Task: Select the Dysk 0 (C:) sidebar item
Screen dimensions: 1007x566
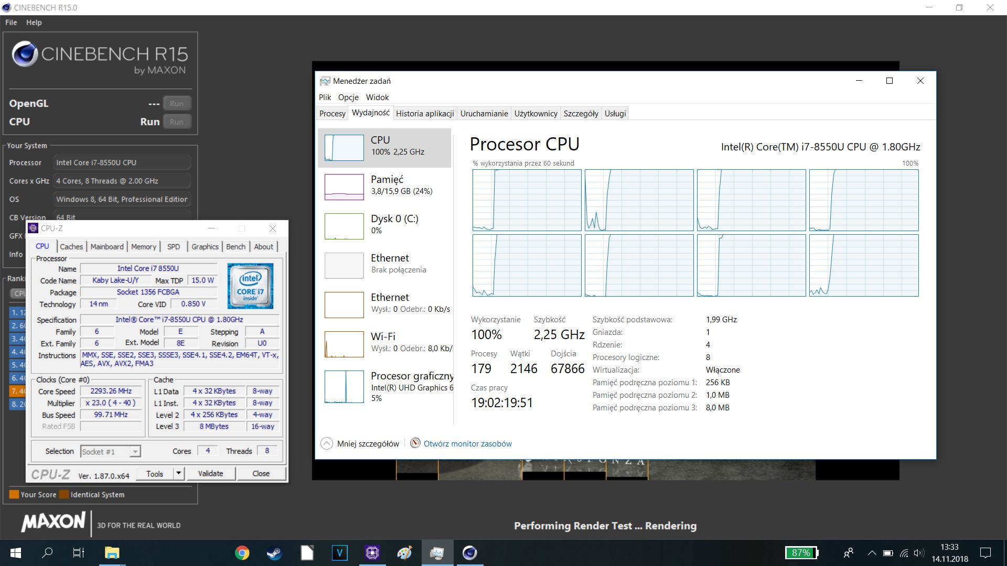Action: pos(384,226)
